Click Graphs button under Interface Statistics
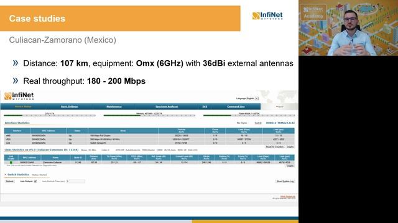The image size is (398, 223). [x=290, y=147]
